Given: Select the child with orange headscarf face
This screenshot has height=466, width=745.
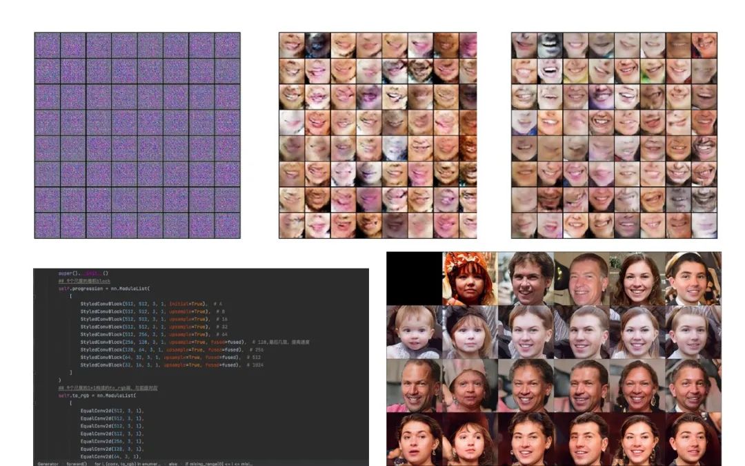Looking at the screenshot, I should click(x=470, y=279).
